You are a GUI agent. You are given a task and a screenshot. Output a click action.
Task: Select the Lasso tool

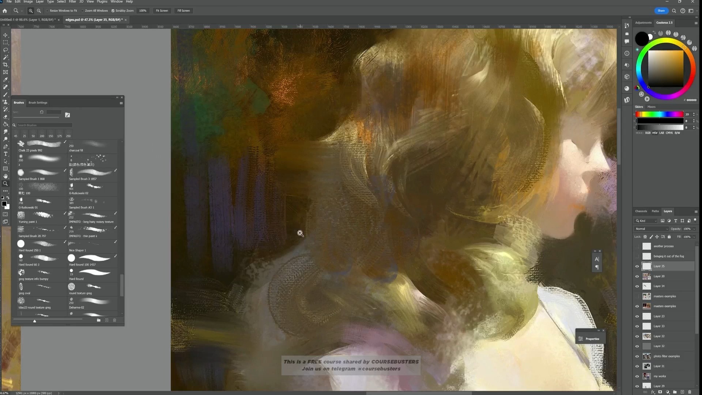[x=5, y=50]
